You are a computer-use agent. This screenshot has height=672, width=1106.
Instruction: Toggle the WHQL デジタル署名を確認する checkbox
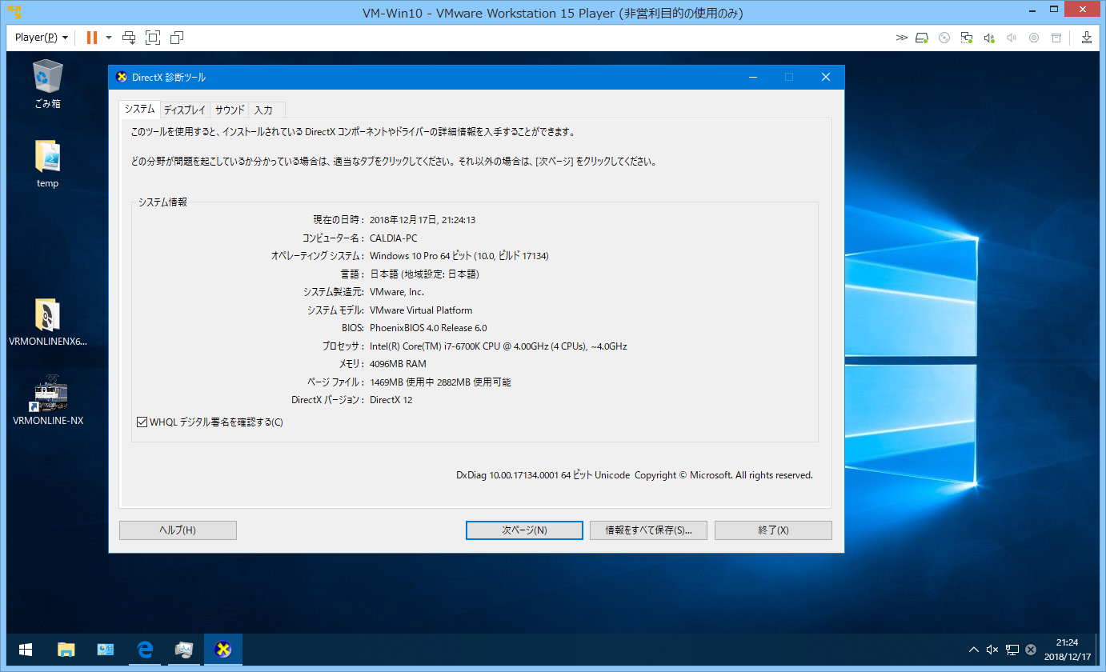pyautogui.click(x=142, y=422)
